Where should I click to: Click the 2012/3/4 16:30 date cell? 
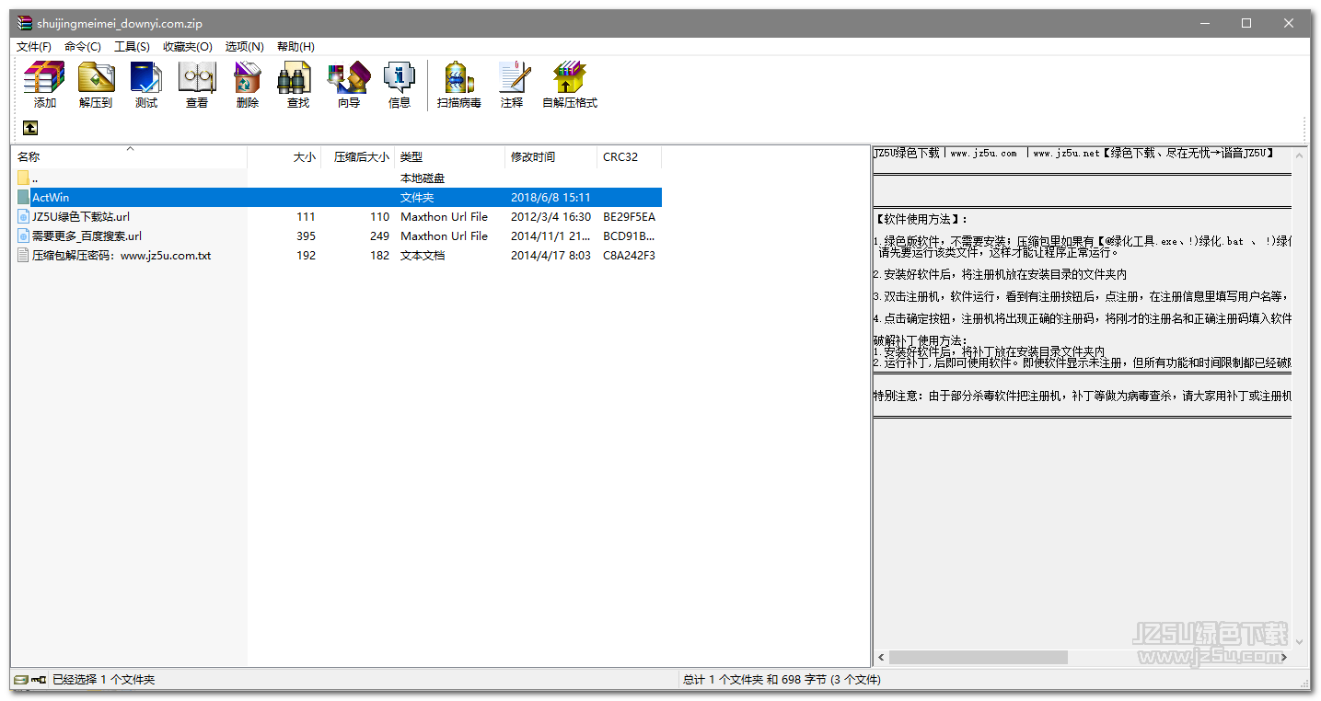pos(550,217)
